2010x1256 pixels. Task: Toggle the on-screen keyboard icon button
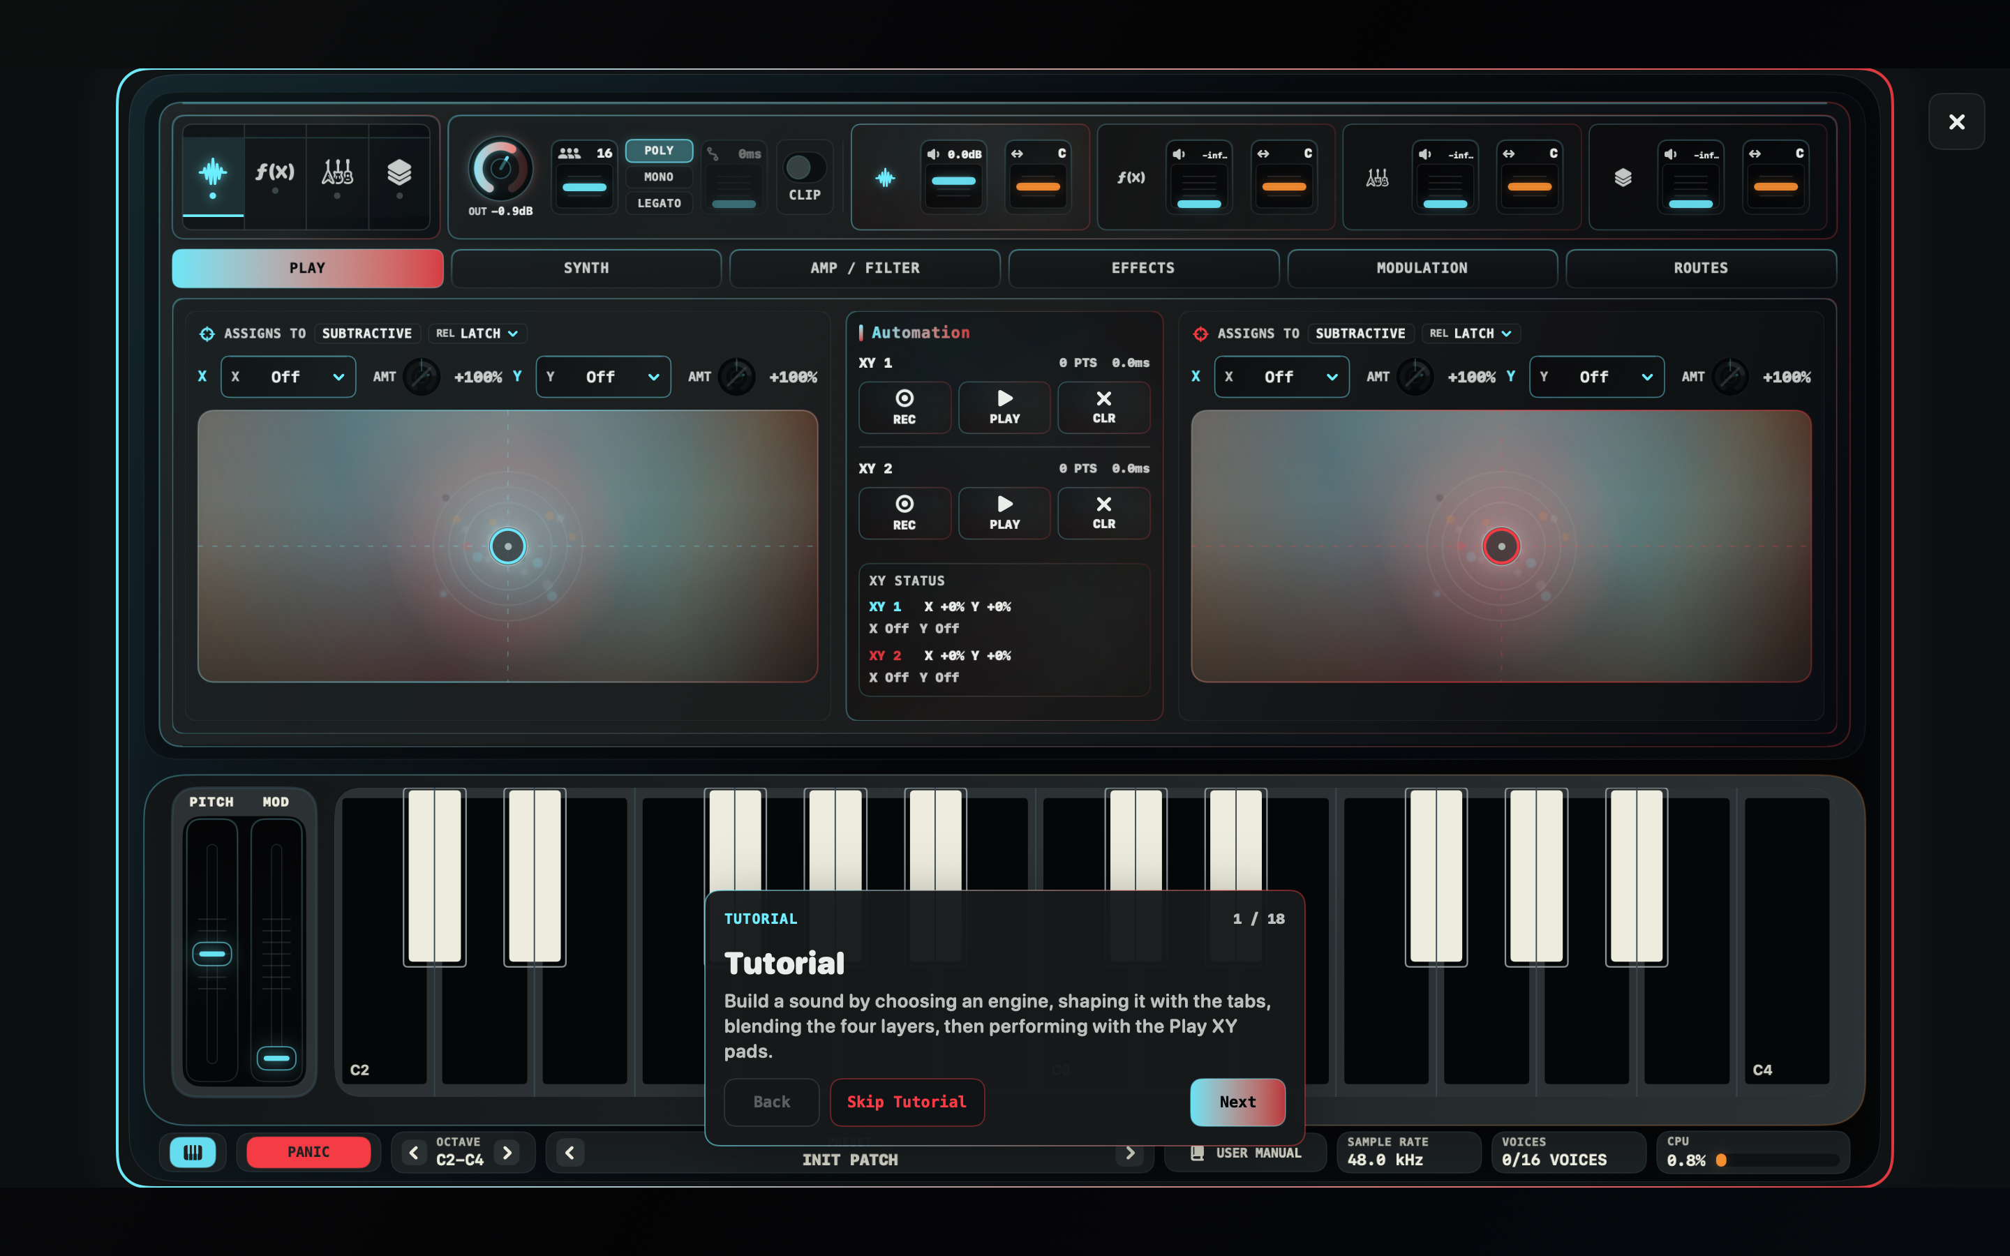coord(193,1152)
